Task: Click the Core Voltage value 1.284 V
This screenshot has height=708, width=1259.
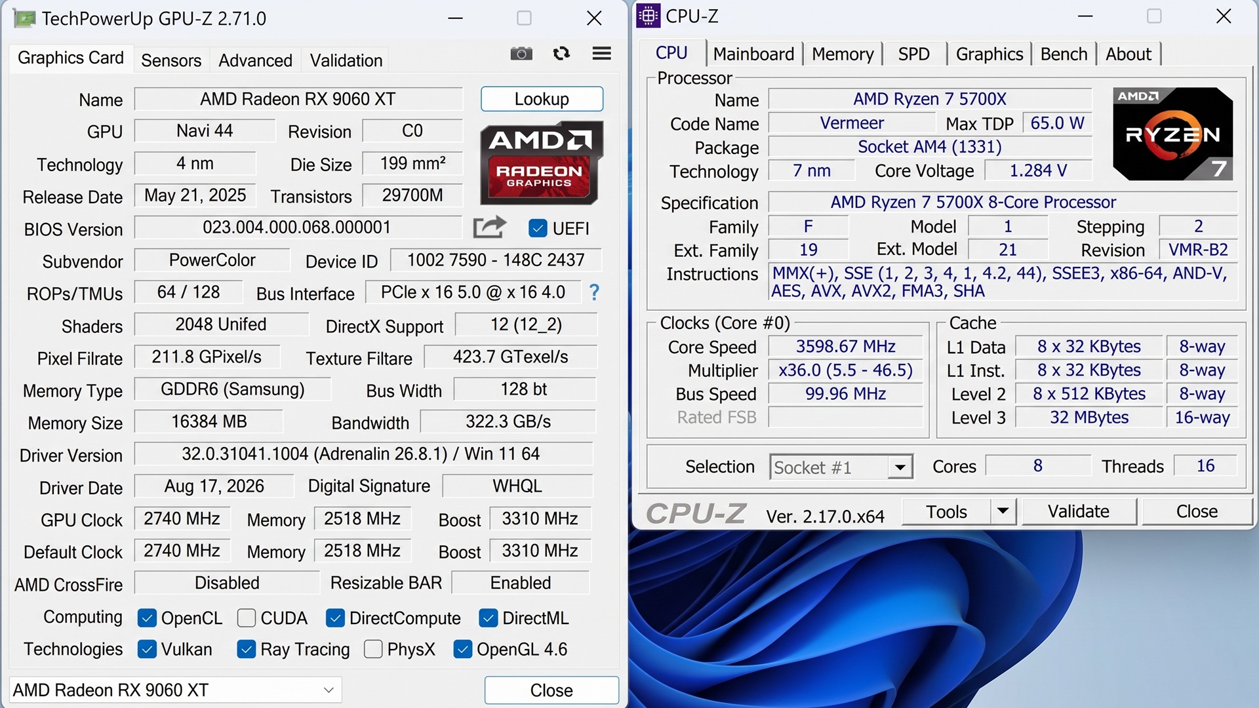Action: (1038, 170)
